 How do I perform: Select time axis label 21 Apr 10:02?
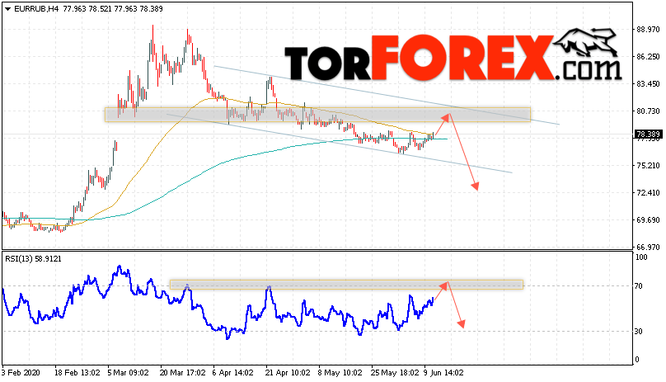point(288,373)
